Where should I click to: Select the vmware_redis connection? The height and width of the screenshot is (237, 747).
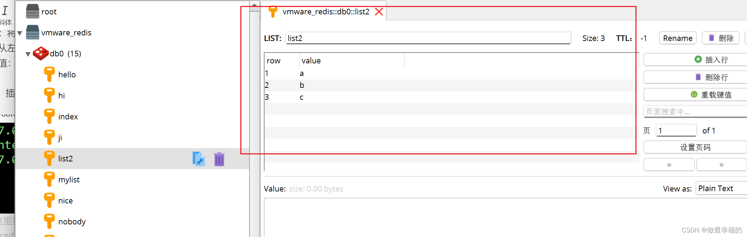coord(66,33)
